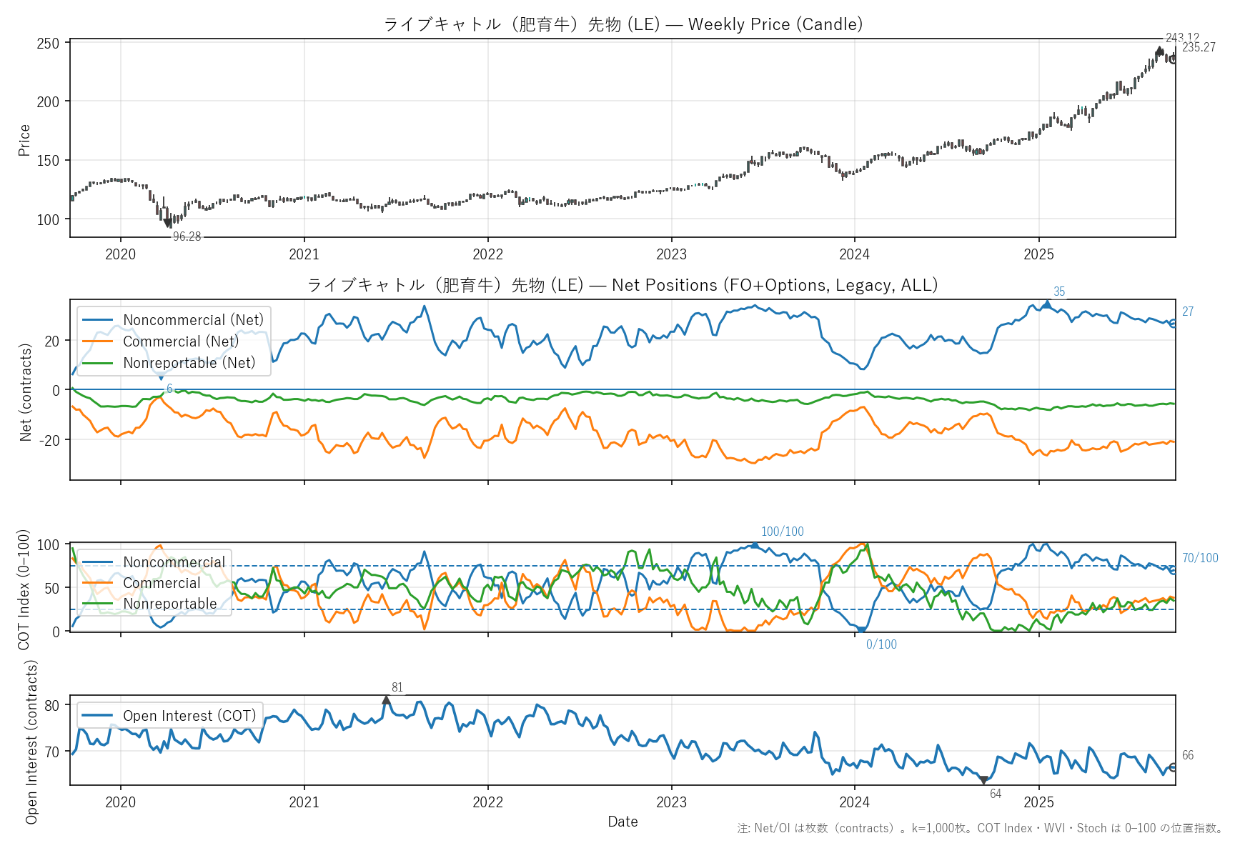Click Noncommercial (Net) legend entry in Net Positions
The width and height of the screenshot is (1235, 843).
click(193, 320)
